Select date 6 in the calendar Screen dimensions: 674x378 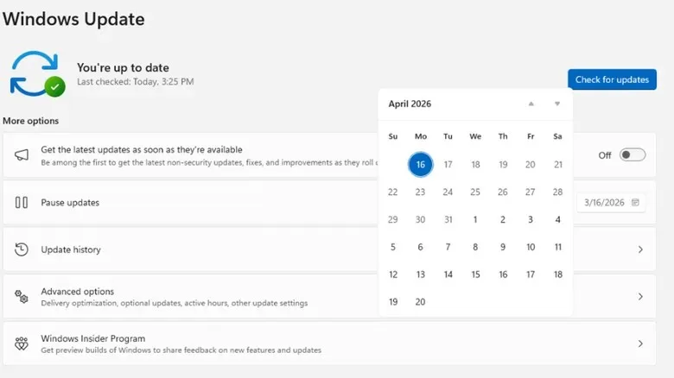coord(421,247)
